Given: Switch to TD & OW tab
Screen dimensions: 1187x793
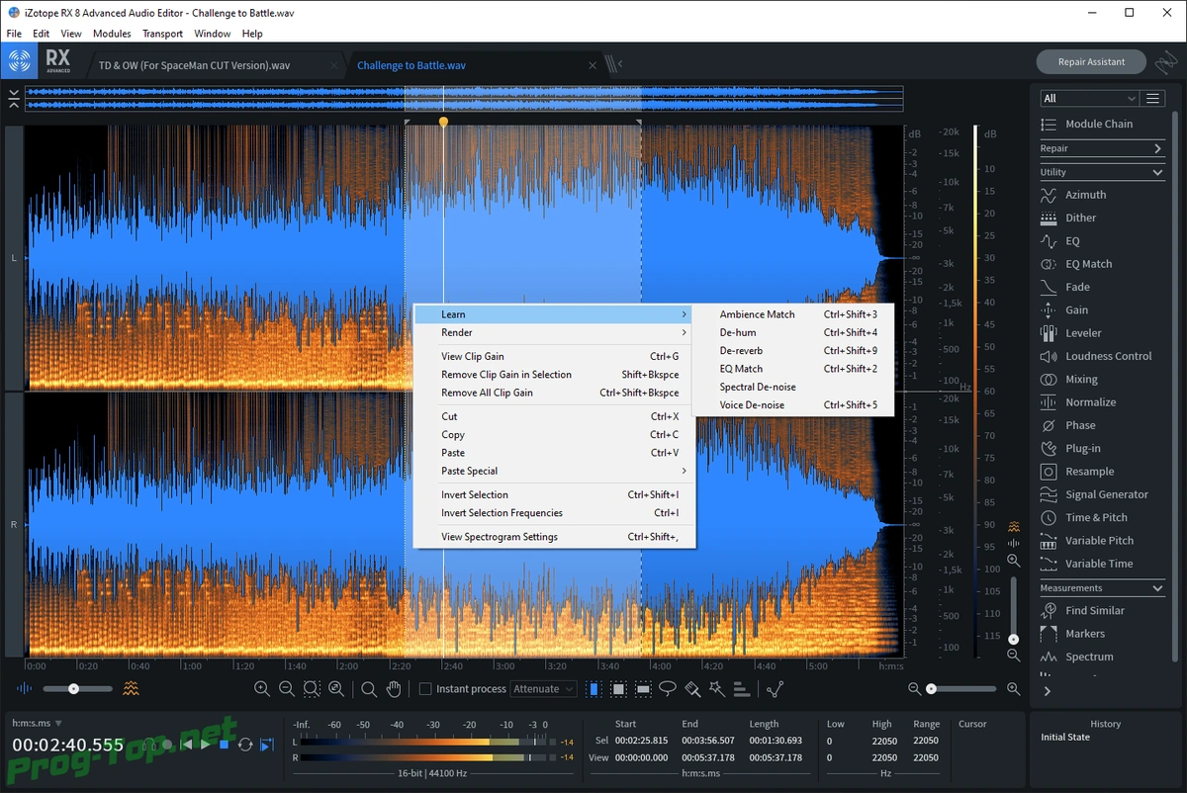Looking at the screenshot, I should pos(194,65).
